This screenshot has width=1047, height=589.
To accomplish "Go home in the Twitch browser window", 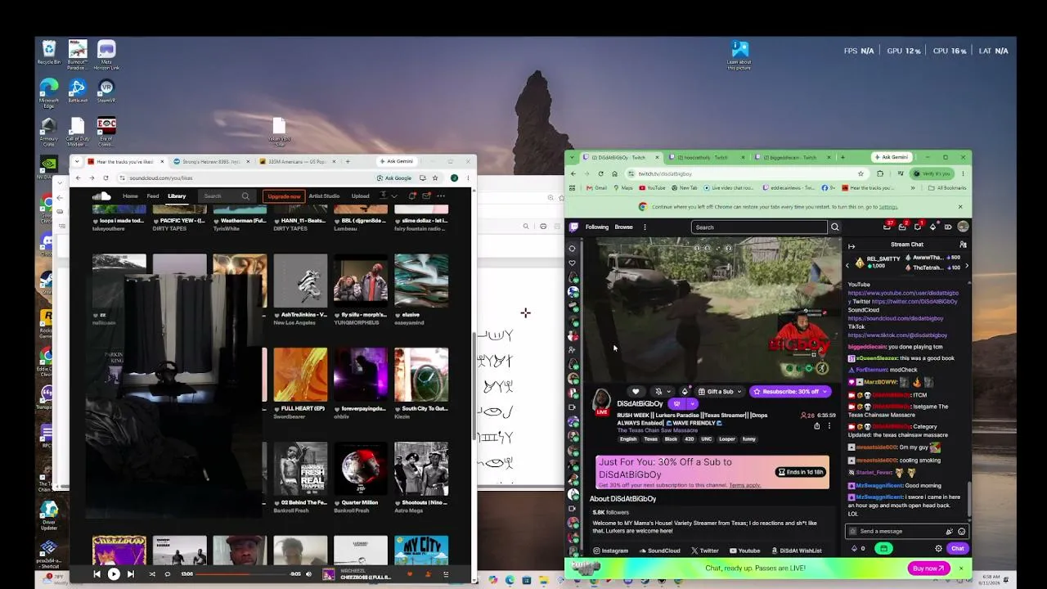I will tap(616, 173).
